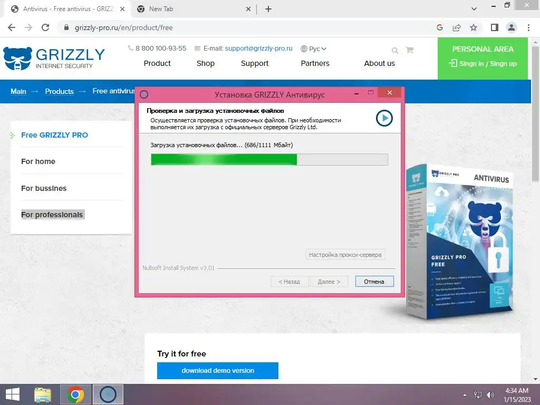Click the Google icon in address bar
540x405 pixels.
point(440,27)
